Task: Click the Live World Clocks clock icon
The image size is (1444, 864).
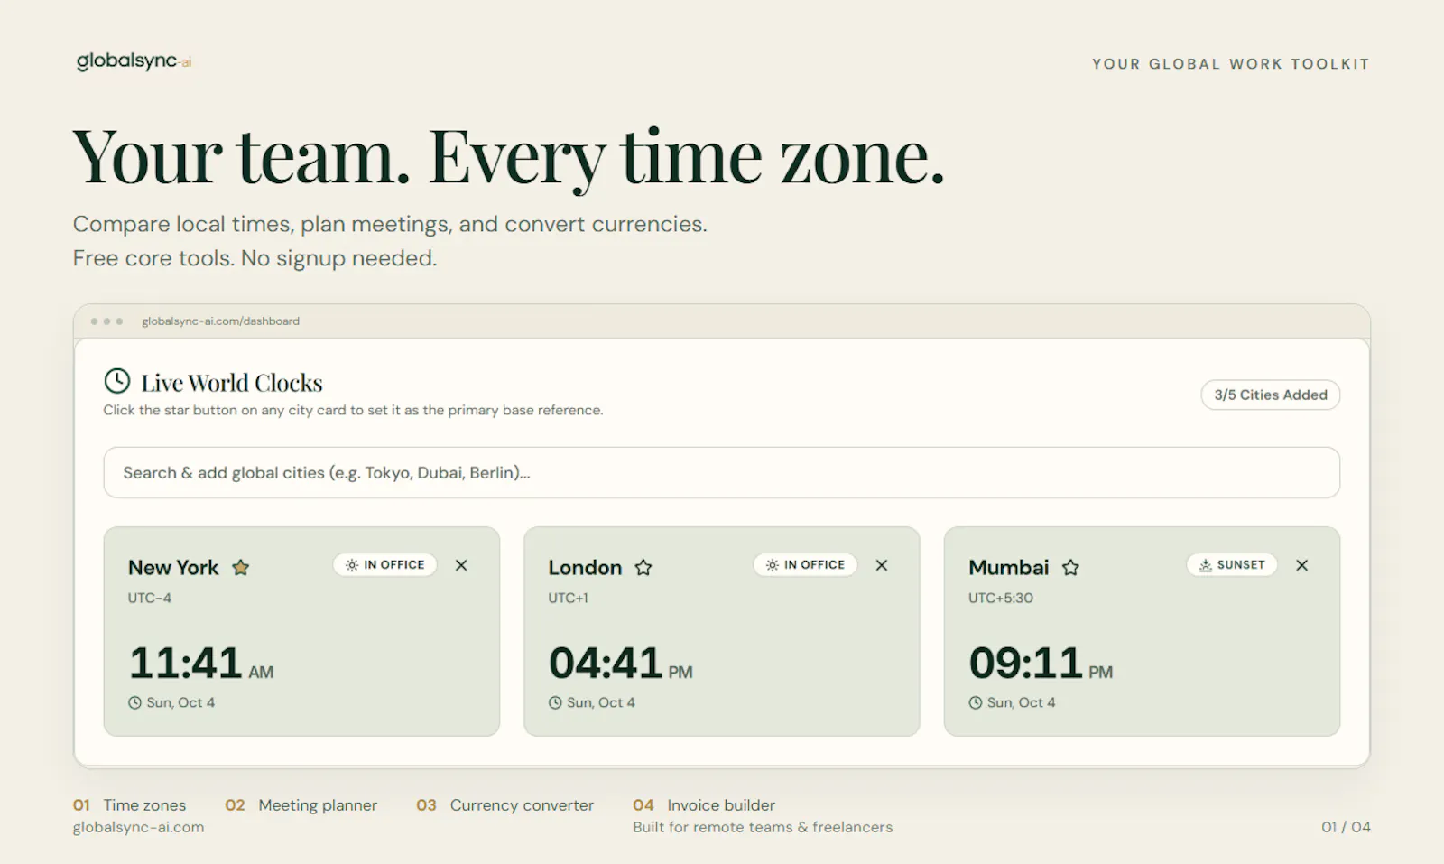Action: click(117, 381)
